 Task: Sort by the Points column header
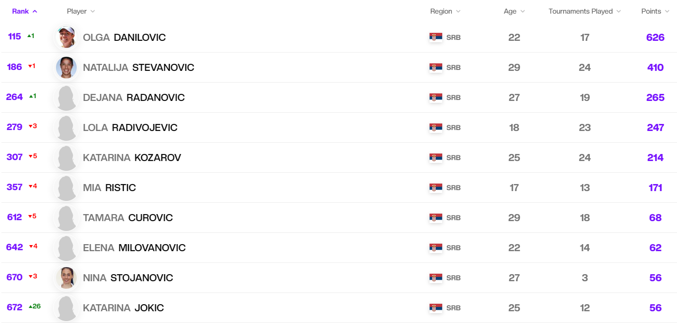click(655, 11)
